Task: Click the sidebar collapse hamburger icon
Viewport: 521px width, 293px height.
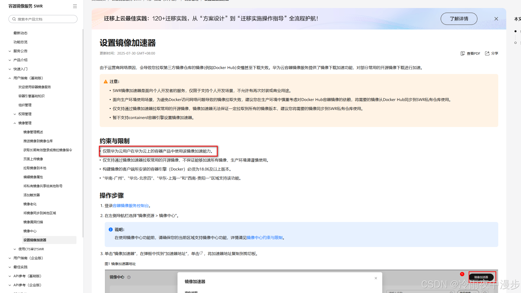Action: click(75, 6)
